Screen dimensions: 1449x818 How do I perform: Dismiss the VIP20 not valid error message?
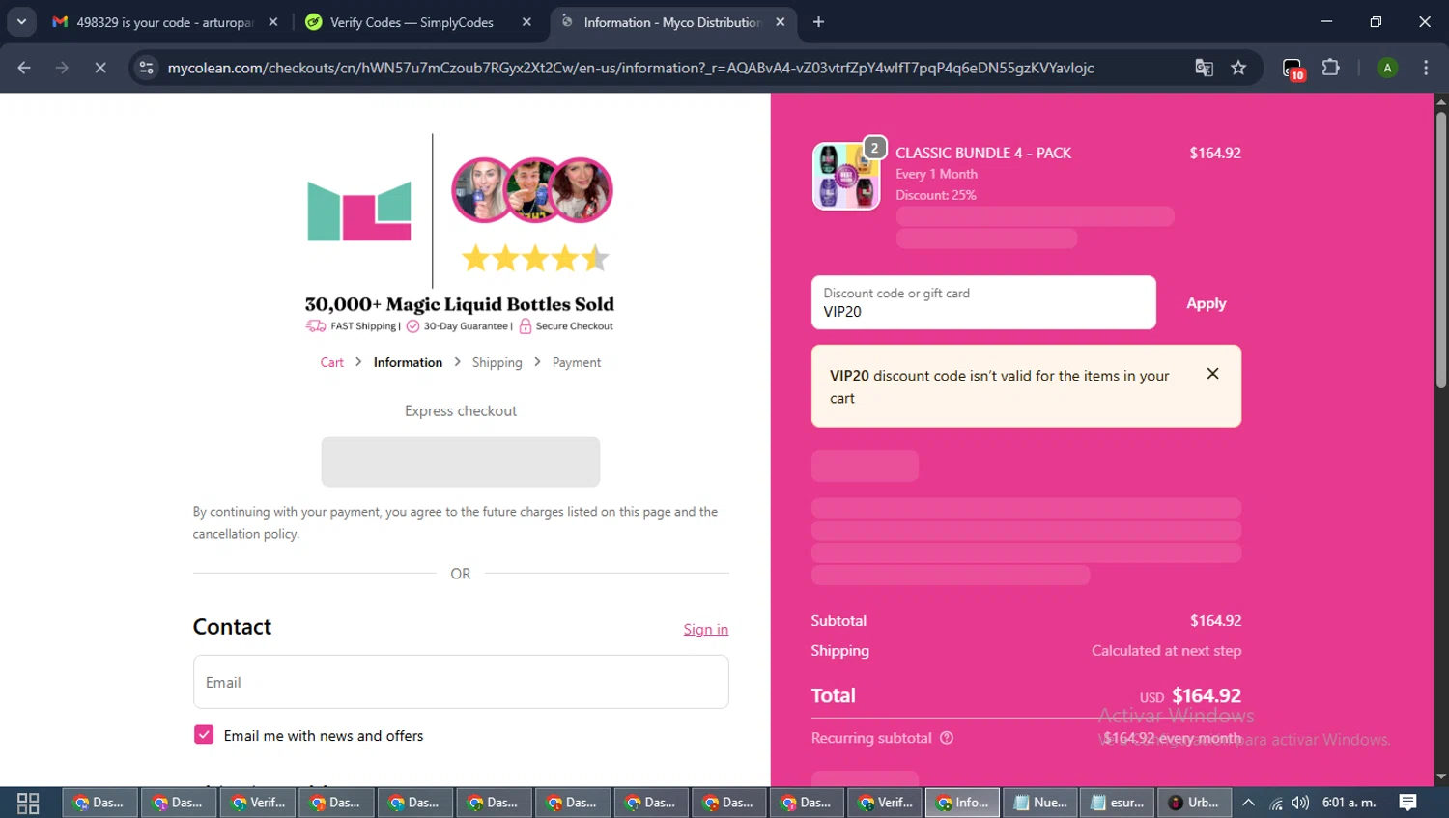[x=1212, y=374]
